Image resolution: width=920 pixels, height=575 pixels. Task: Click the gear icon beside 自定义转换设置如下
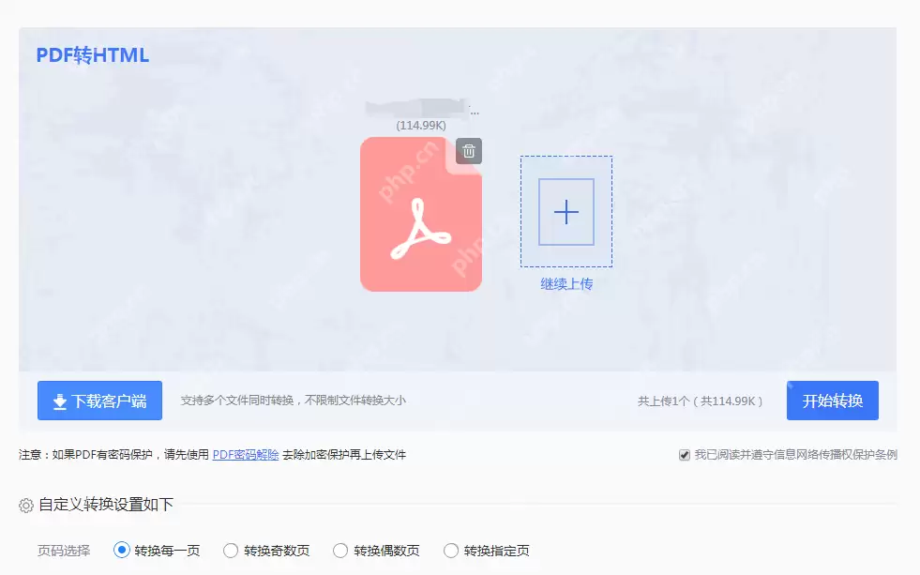(x=28, y=503)
